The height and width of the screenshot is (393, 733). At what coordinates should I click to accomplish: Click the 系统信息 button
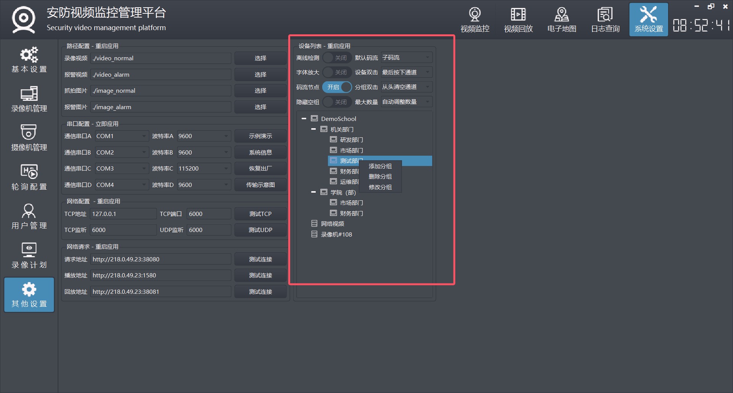pos(260,152)
